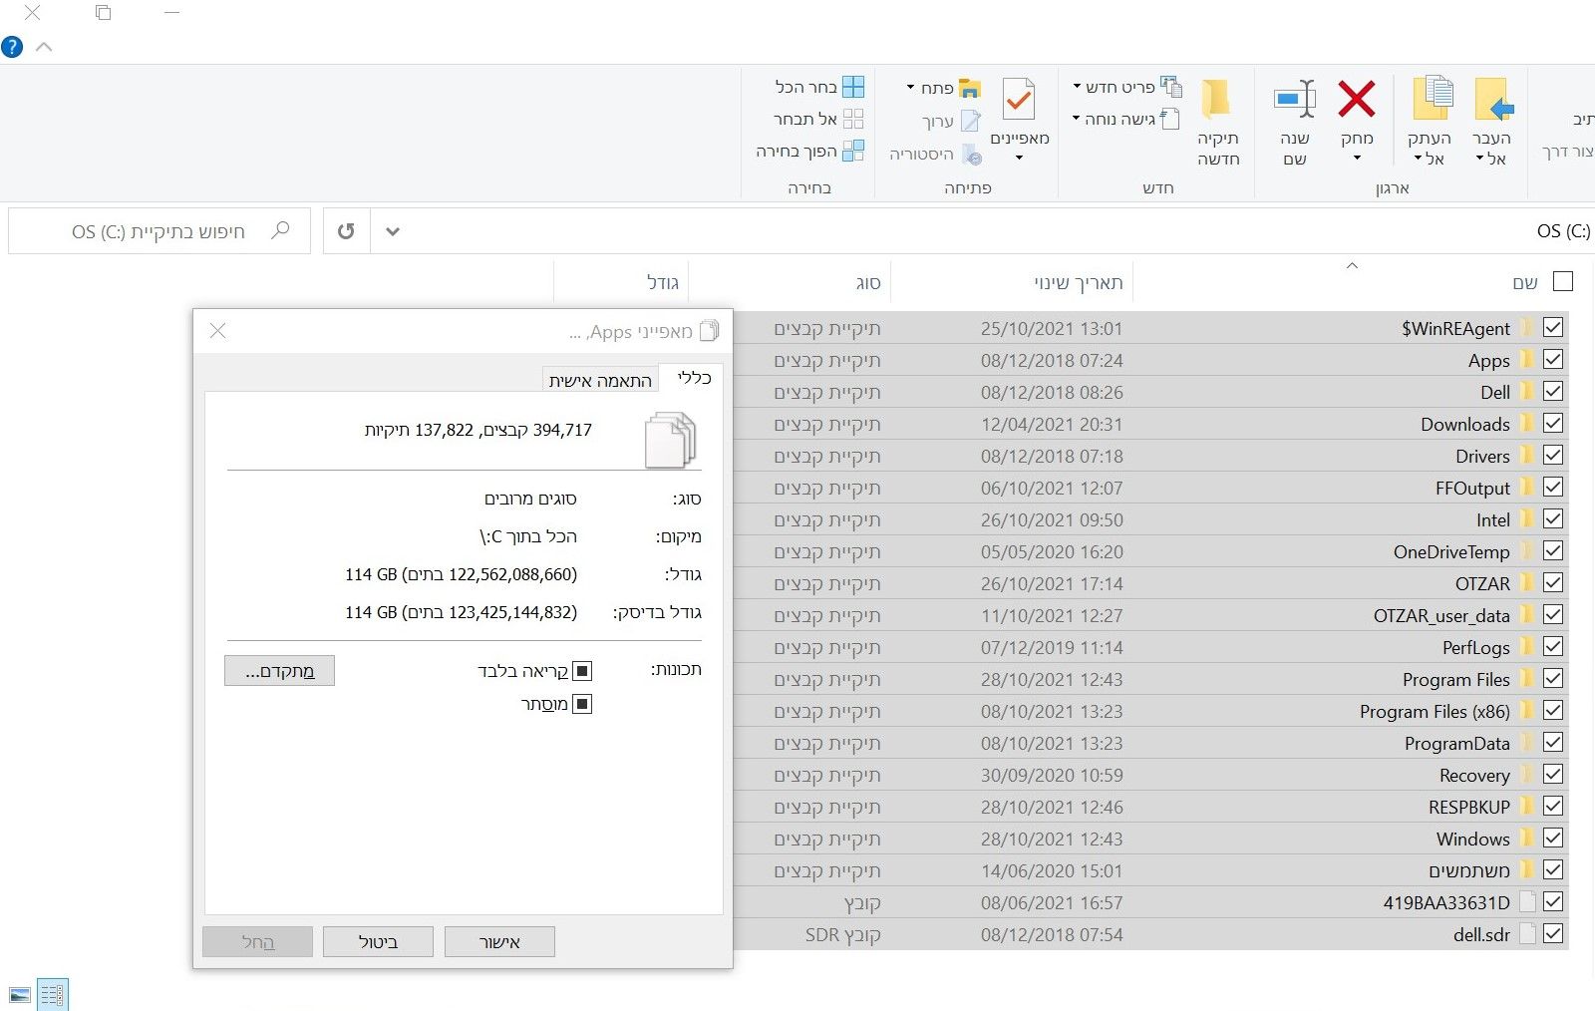The height and width of the screenshot is (1011, 1595).
Task: Click History (היסטוריה) in the ribbon
Action: click(935, 155)
